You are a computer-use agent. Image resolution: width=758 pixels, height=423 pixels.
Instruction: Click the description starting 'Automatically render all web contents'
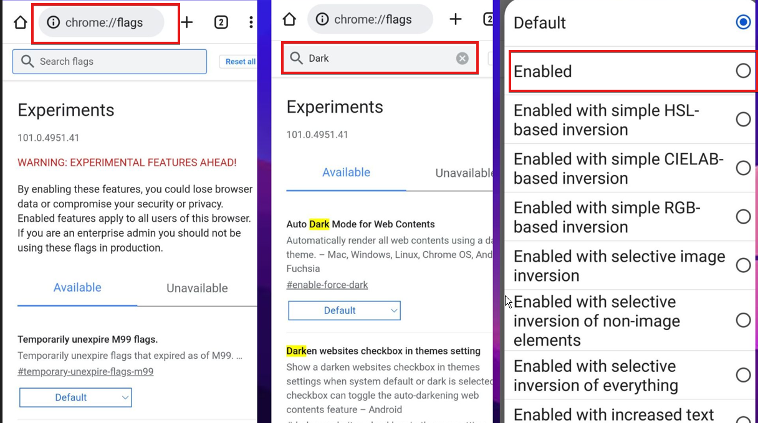[390, 254]
